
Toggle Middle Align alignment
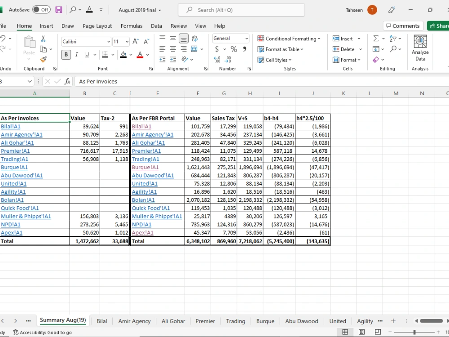[173, 38]
